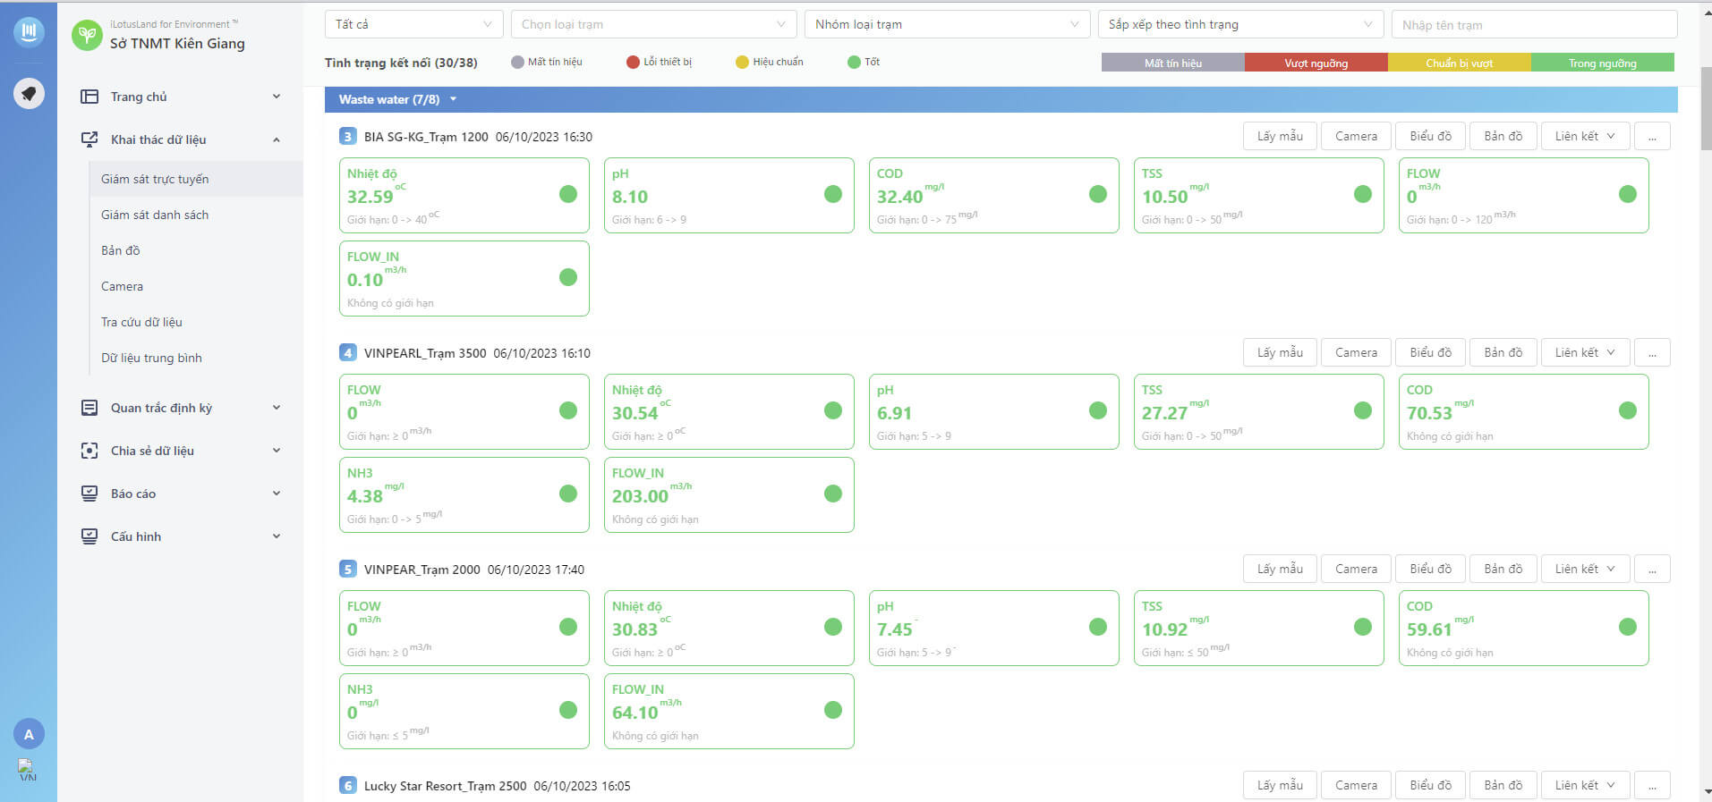This screenshot has width=1712, height=802.
Task: Open the Nhóm loại trạm dropdown
Action: (947, 24)
